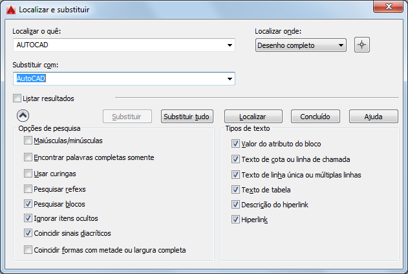The image size is (408, 274).
Task: Uncheck 'Coincidir sinais diacríticos' checkbox
Action: click(x=28, y=233)
